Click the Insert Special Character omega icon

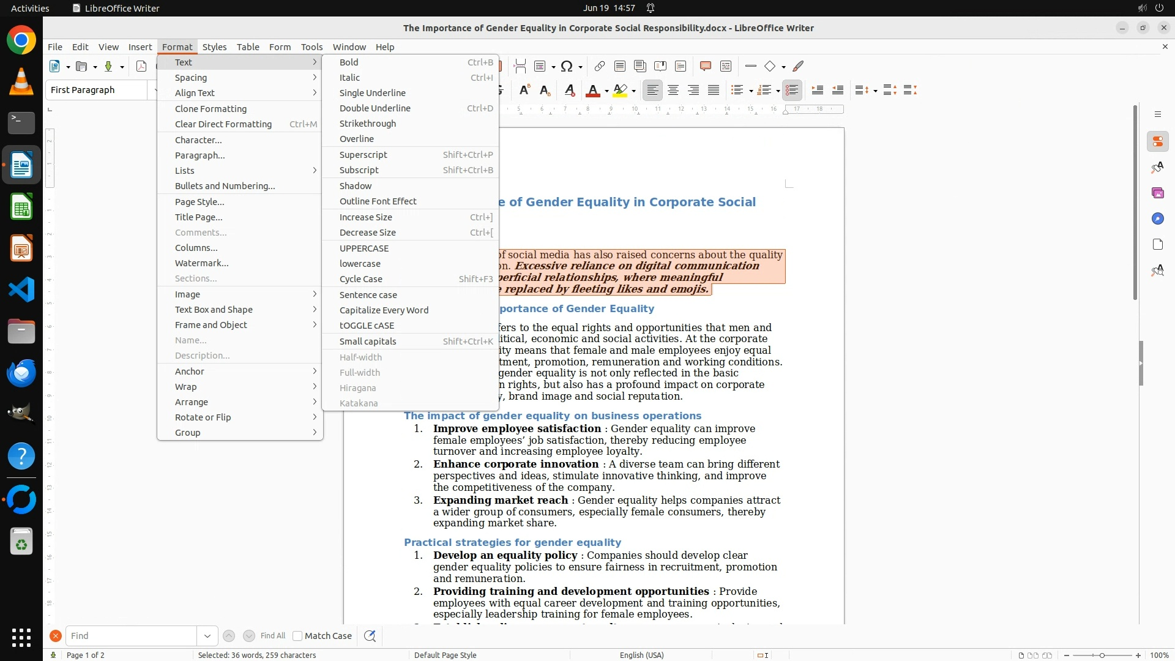point(567,66)
